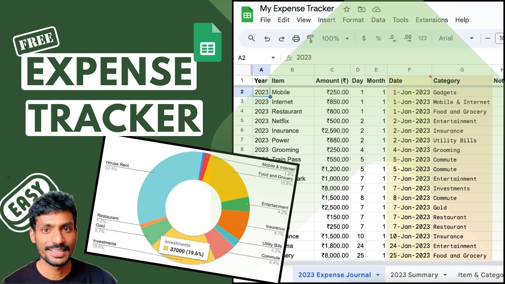505x284 pixels.
Task: Open the search menus magnifier
Action: click(x=251, y=38)
